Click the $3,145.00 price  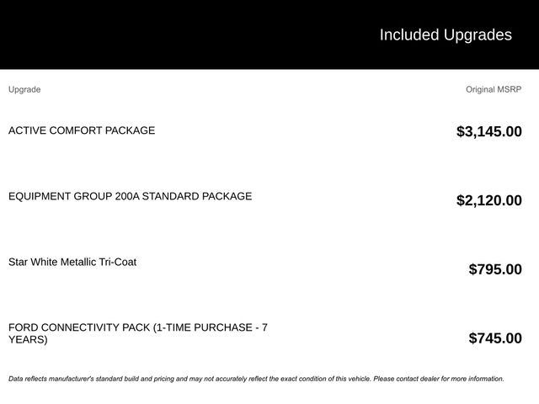click(488, 131)
